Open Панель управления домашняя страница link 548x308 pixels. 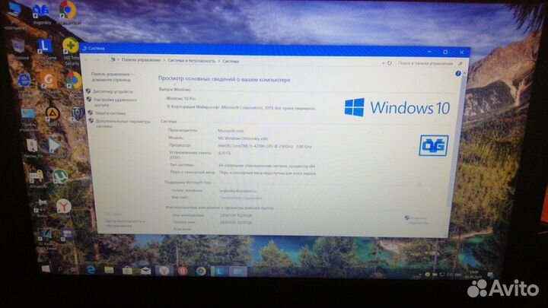point(111,77)
